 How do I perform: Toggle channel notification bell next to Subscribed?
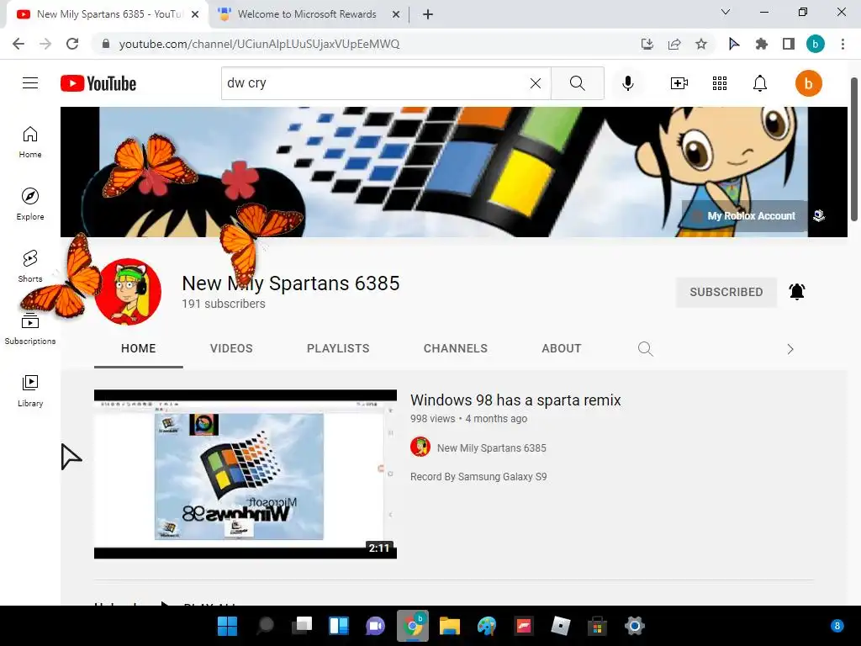[x=797, y=292]
